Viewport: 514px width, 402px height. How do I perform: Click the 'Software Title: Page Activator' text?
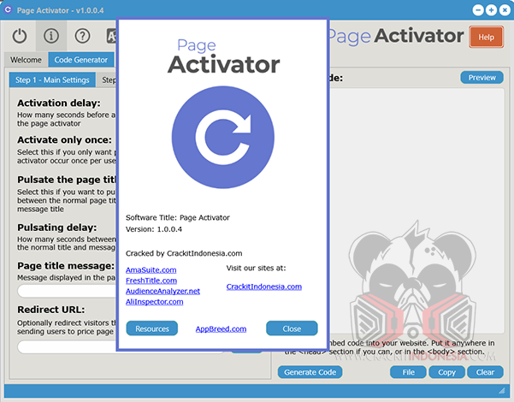click(178, 218)
